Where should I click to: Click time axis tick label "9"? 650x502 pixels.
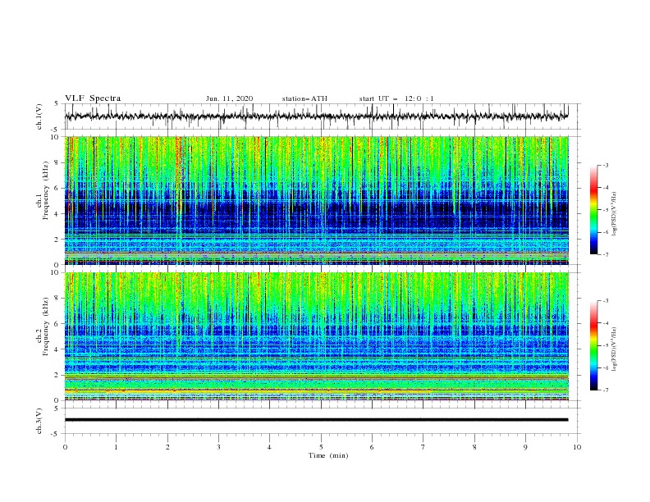(525, 447)
